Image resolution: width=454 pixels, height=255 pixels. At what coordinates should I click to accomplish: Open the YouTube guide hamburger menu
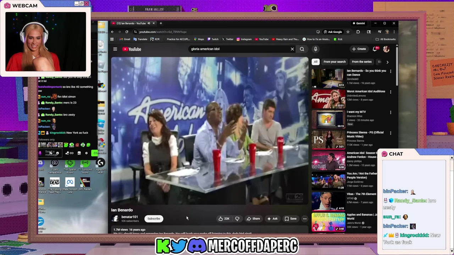tap(115, 49)
